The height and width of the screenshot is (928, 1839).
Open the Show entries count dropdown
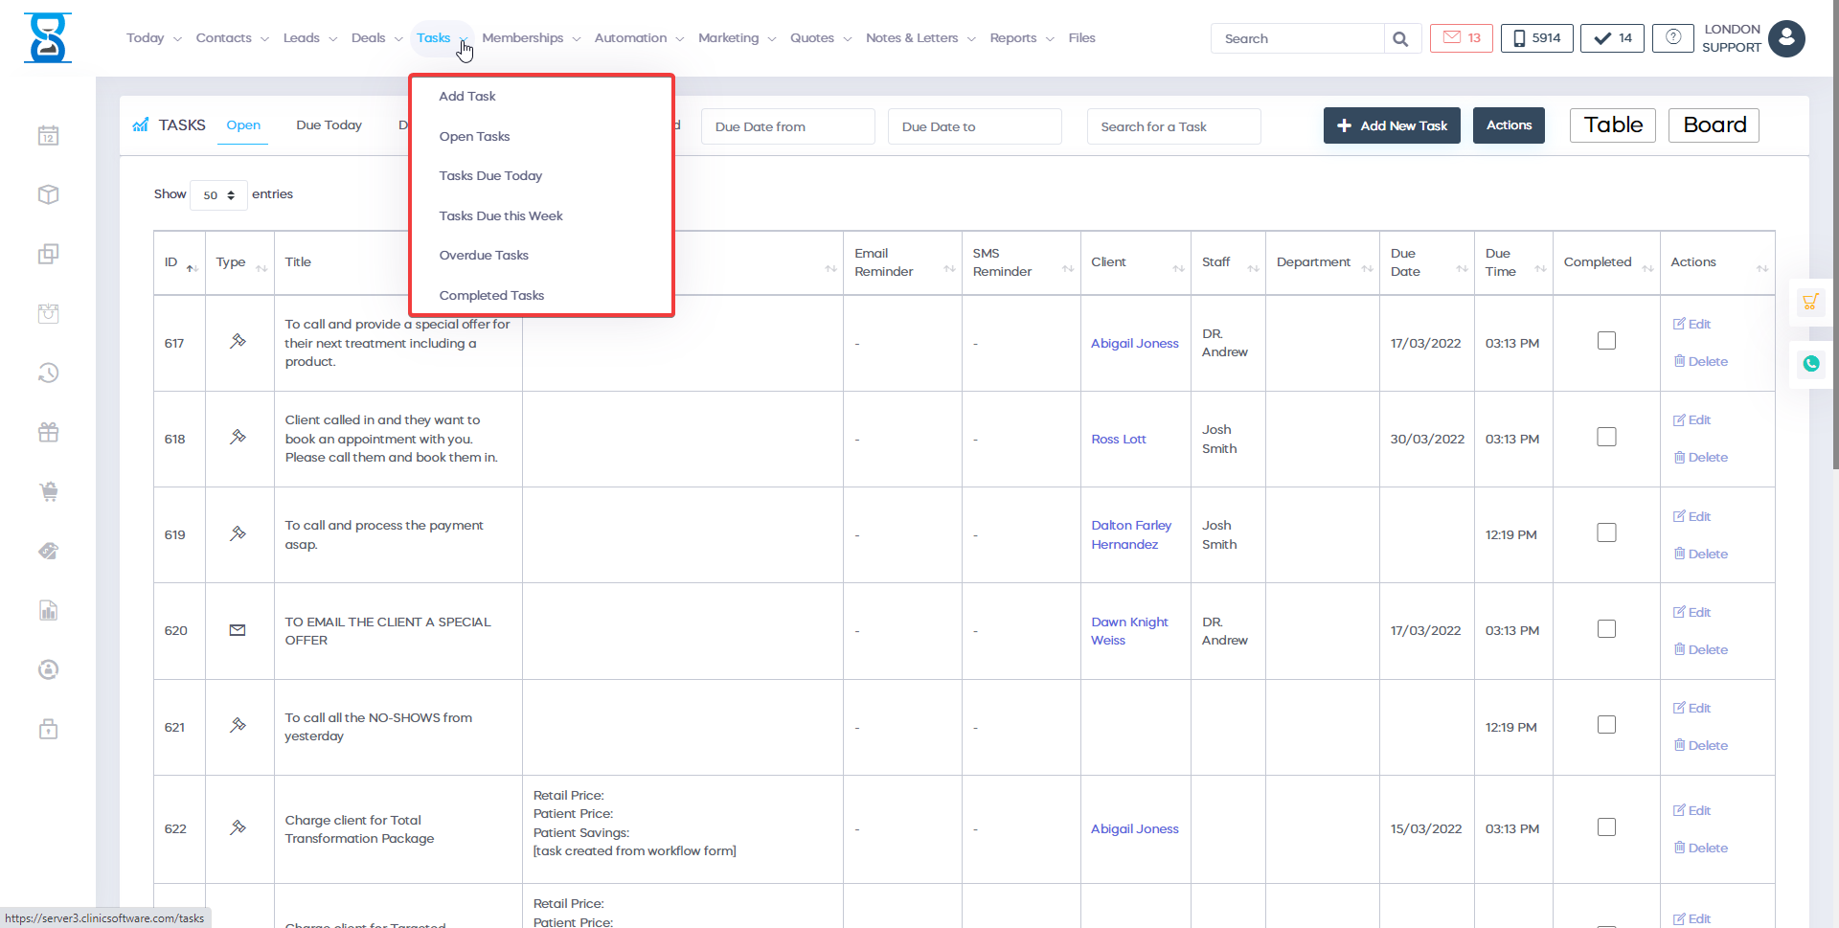[218, 195]
